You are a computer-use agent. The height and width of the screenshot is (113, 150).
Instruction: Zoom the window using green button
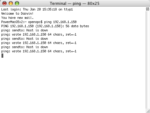(17, 3)
